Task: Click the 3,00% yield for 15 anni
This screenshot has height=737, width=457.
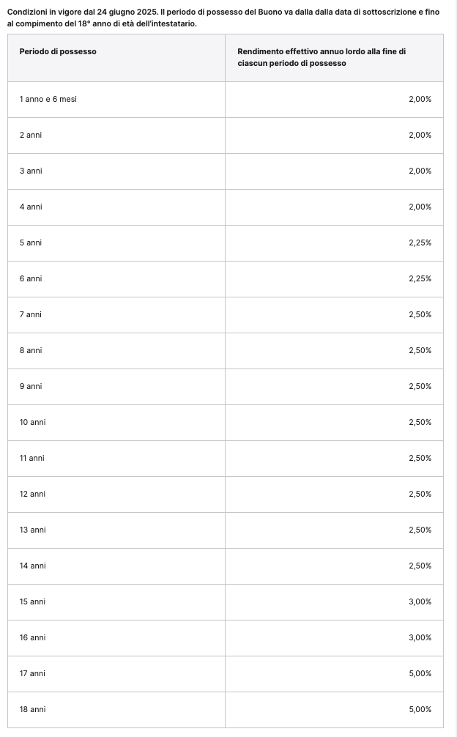Action: (420, 601)
